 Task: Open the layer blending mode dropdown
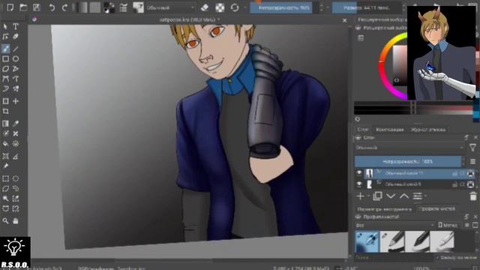pos(409,148)
